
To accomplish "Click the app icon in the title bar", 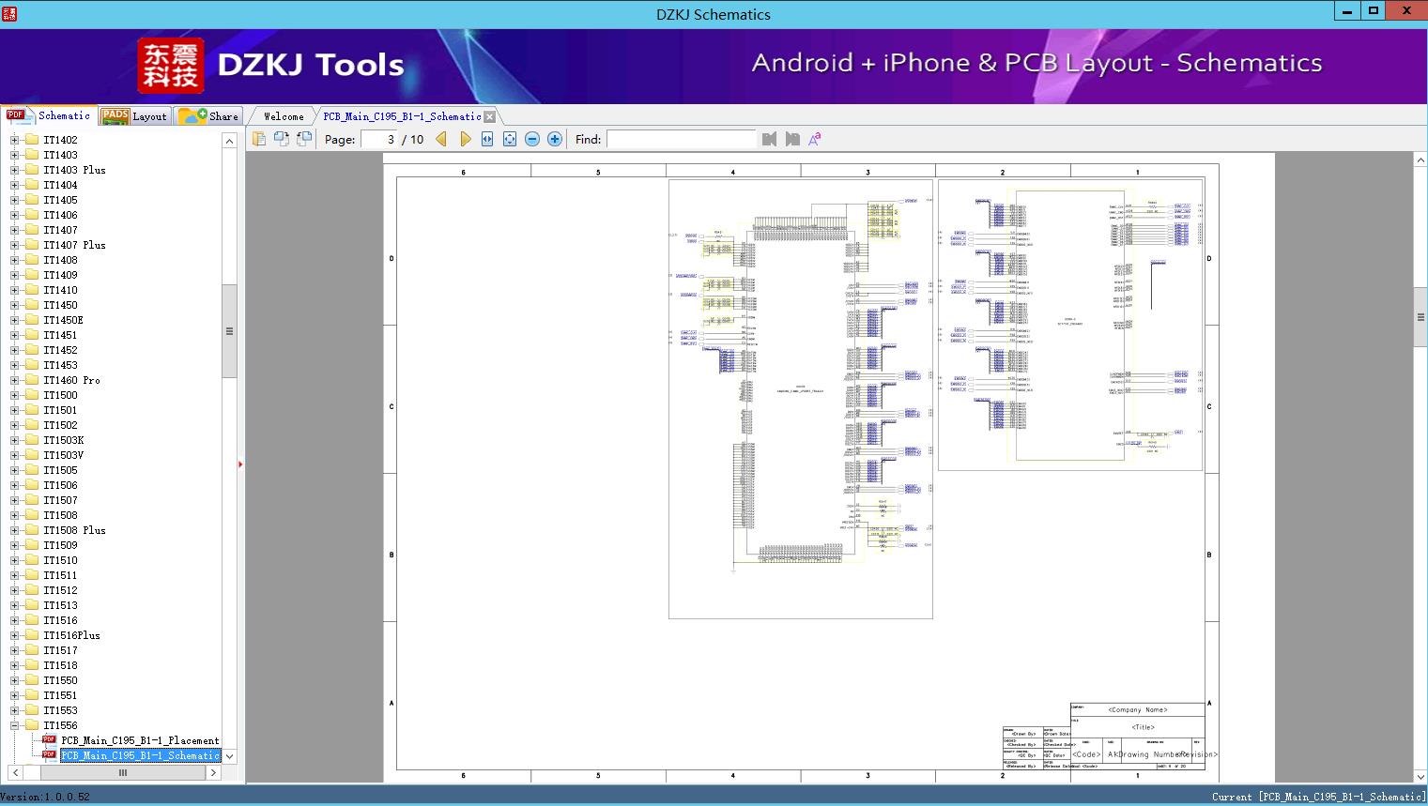I will pos(9,13).
